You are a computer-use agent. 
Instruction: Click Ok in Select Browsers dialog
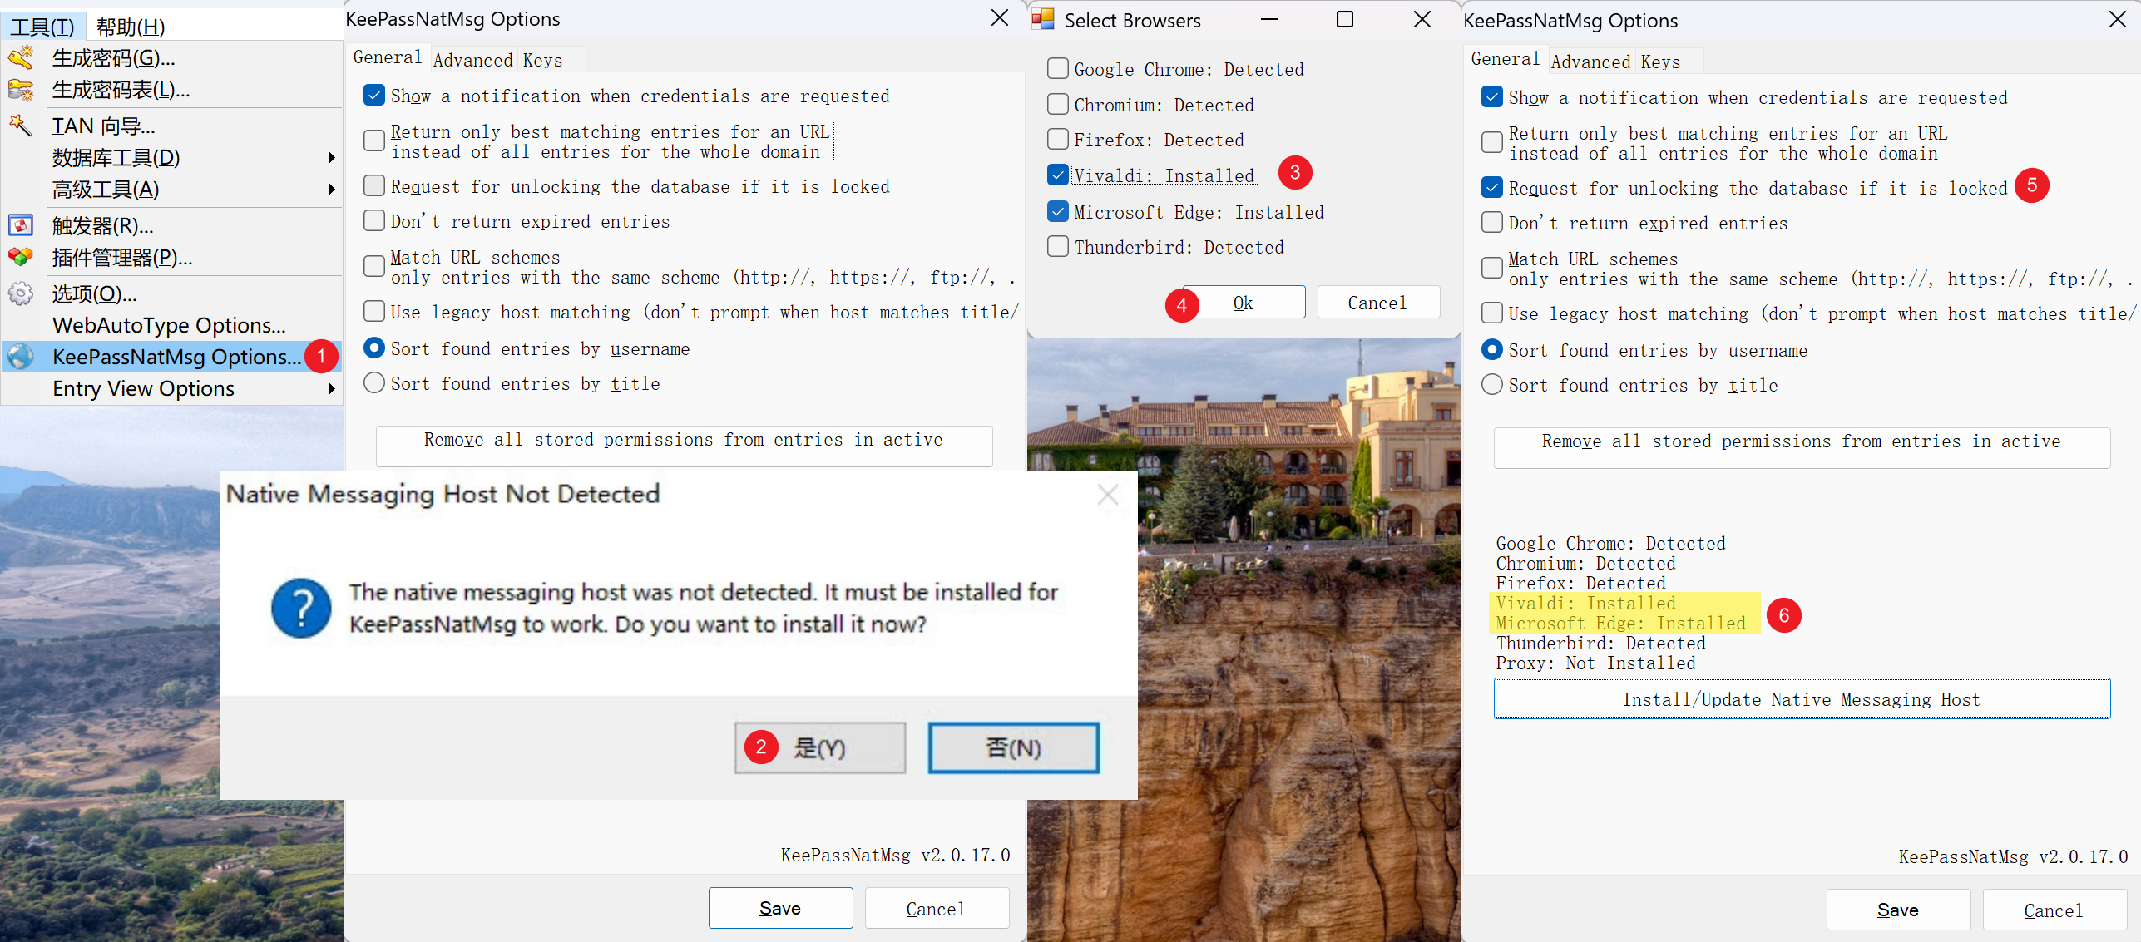[x=1243, y=303]
